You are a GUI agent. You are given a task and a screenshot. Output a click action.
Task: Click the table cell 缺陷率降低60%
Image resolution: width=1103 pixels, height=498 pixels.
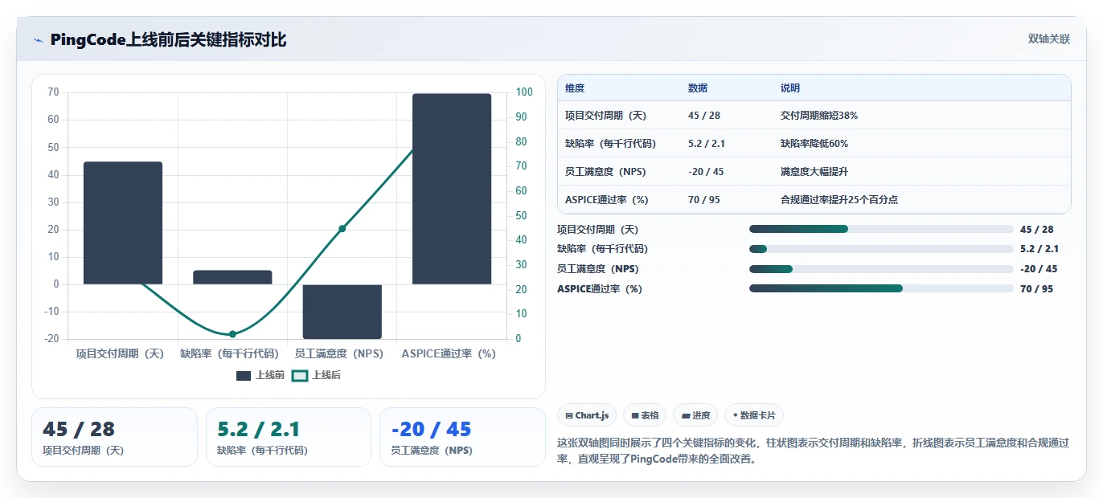814,144
